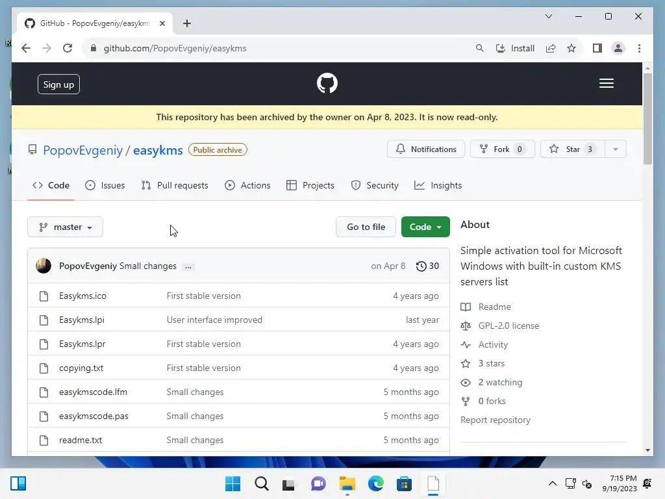Expand the green Code dropdown button
The width and height of the screenshot is (665, 499).
click(x=425, y=227)
